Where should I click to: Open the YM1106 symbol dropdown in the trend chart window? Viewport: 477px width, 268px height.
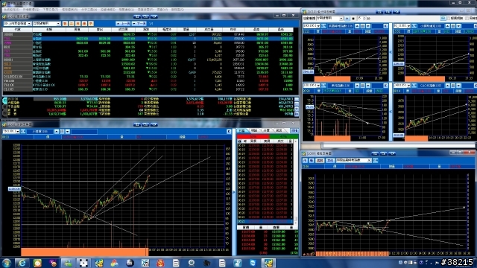[11, 131]
